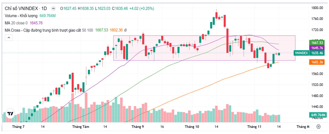Click the green 1667.53 price label
Screen dimensions: 329x134
[317, 43]
